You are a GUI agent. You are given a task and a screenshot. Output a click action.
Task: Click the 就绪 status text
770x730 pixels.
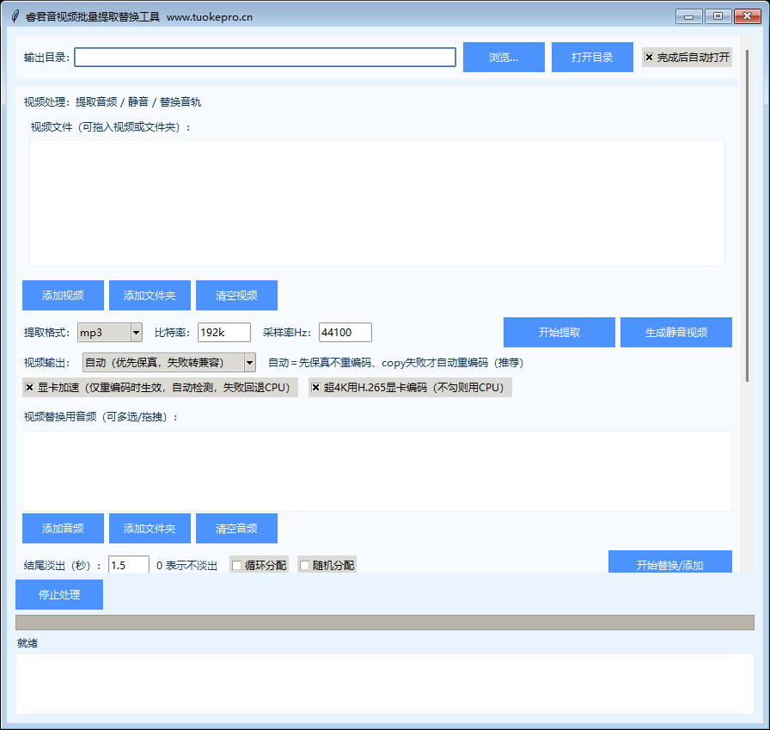pos(27,643)
